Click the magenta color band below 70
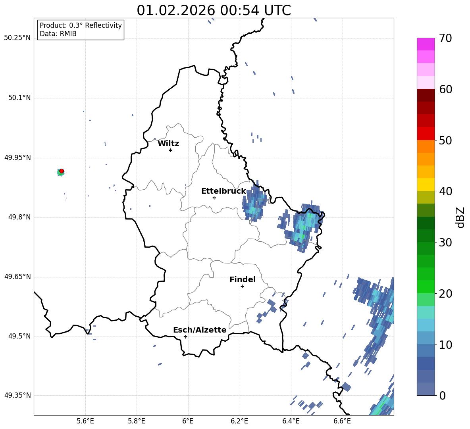The width and height of the screenshot is (470, 429). [426, 44]
